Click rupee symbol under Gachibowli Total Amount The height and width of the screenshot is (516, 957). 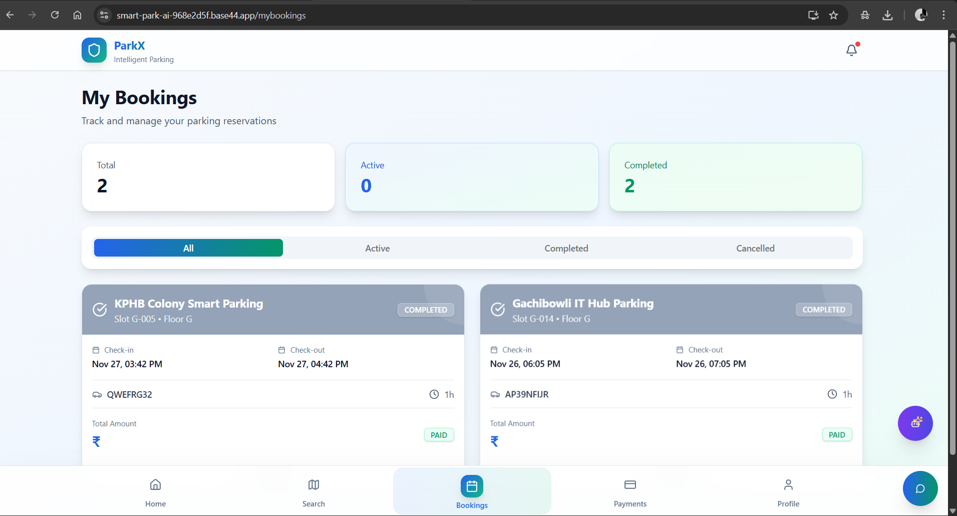(494, 441)
